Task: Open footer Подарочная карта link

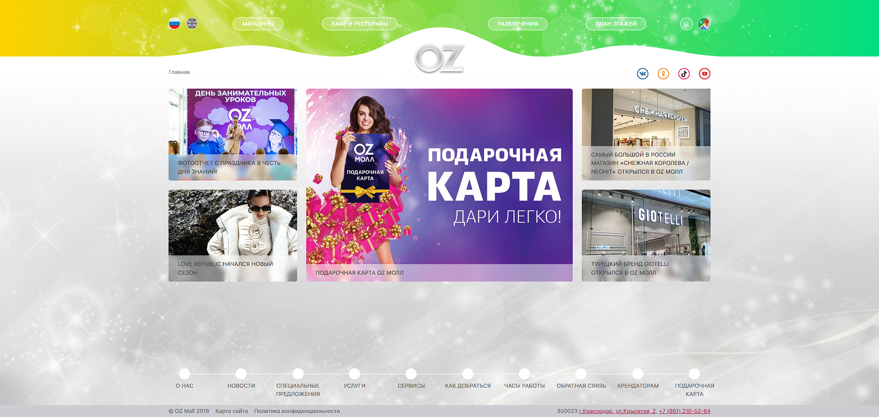Action: [694, 390]
